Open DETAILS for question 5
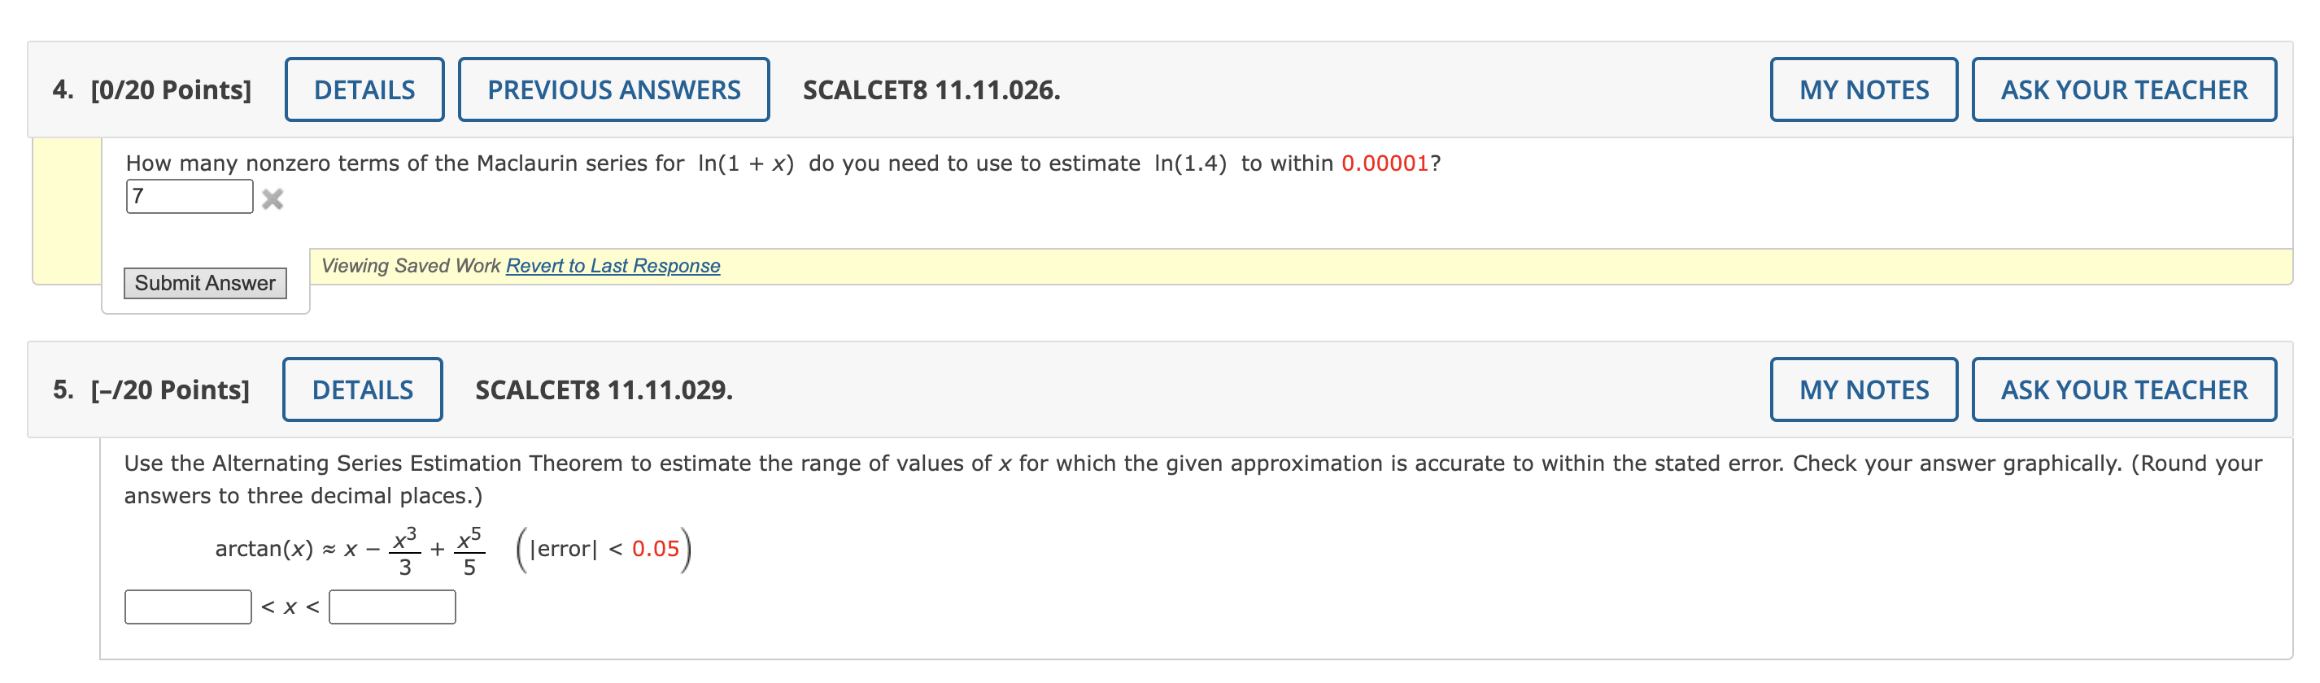The width and height of the screenshot is (2320, 683). (x=362, y=389)
